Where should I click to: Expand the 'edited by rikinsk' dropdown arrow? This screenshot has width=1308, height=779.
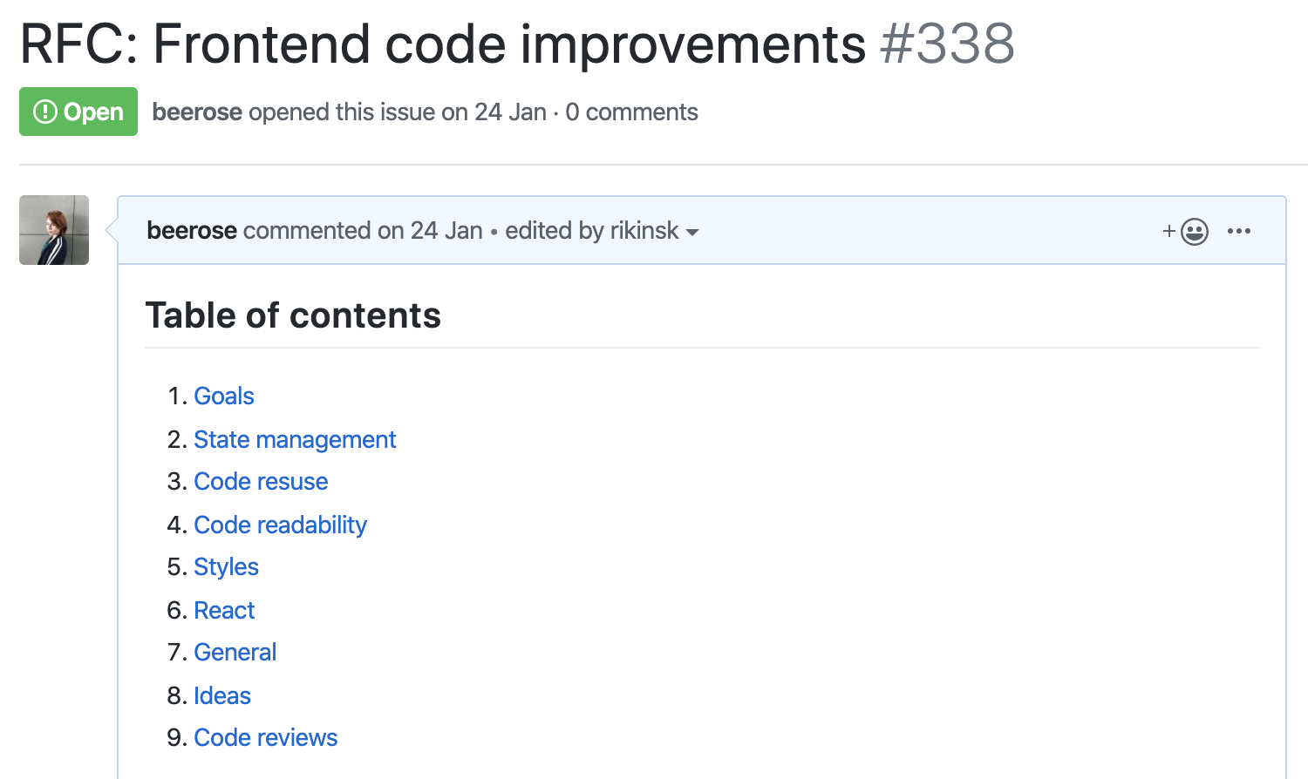[x=692, y=233]
